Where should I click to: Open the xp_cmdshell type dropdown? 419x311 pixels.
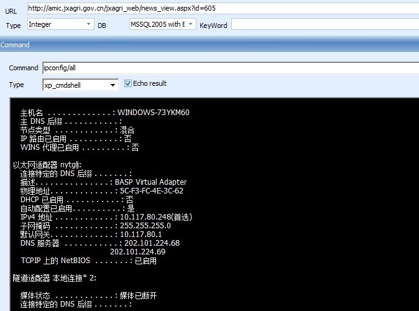[80, 85]
